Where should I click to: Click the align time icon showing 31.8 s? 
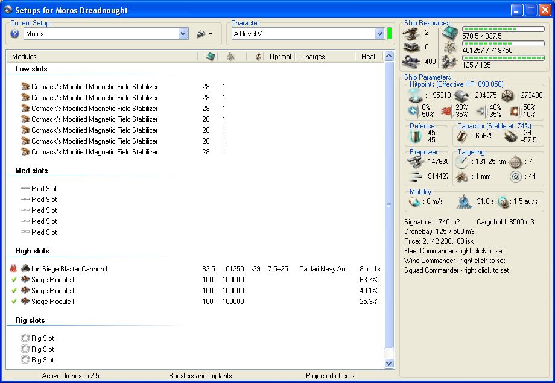coord(464,201)
